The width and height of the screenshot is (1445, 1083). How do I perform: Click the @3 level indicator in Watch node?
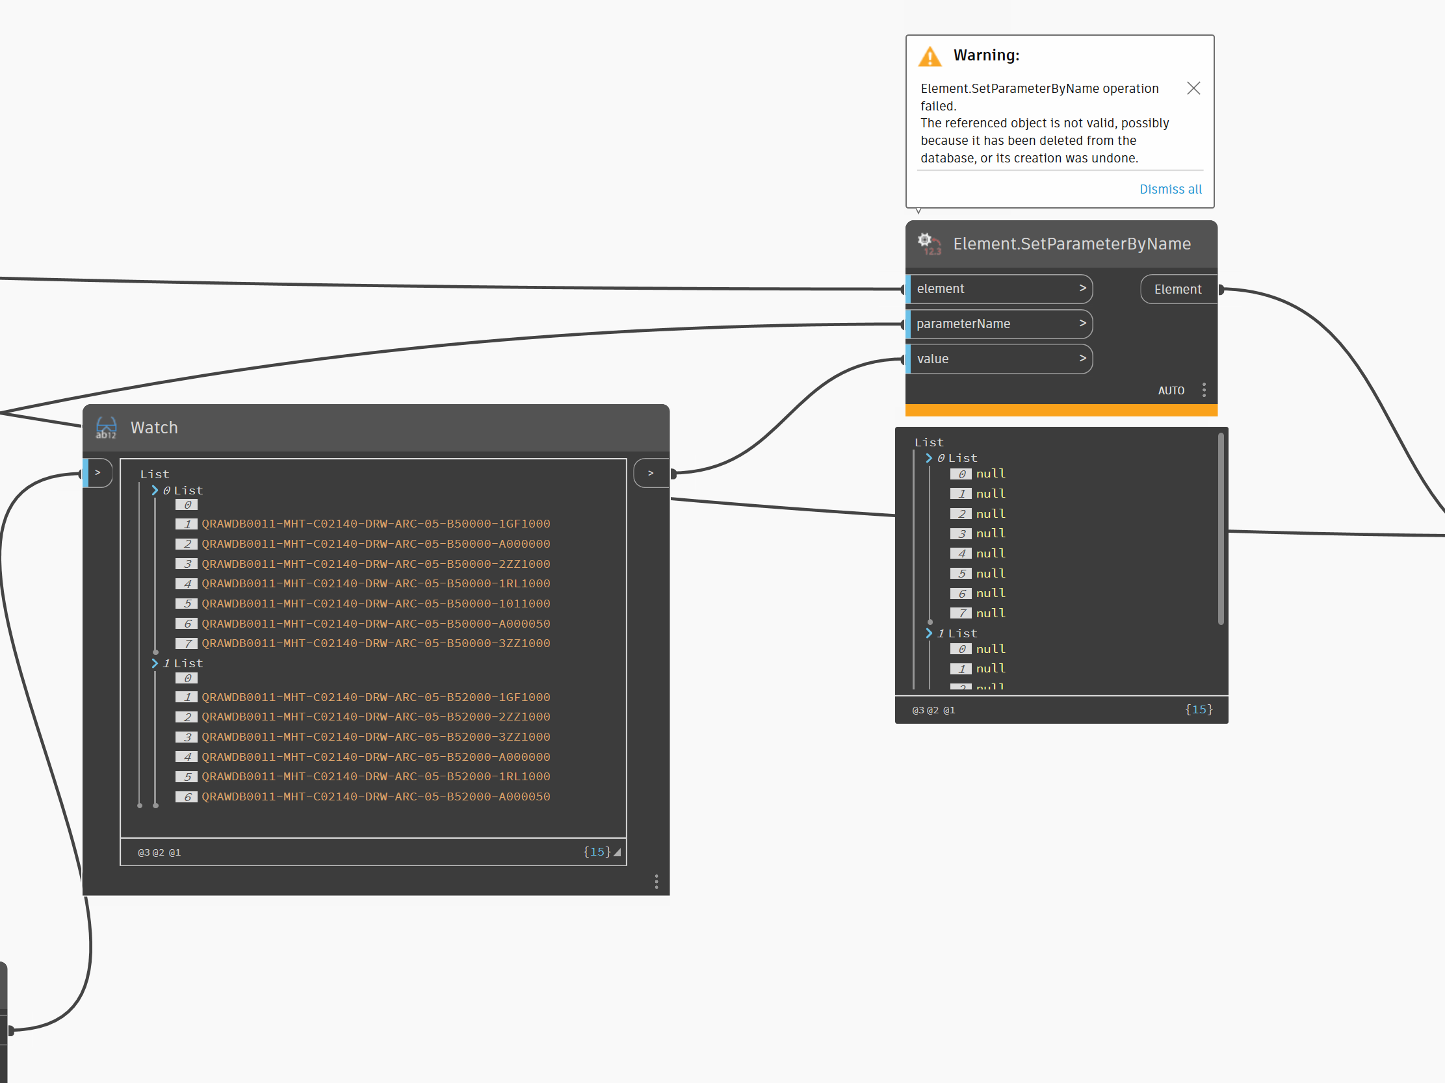click(x=144, y=853)
